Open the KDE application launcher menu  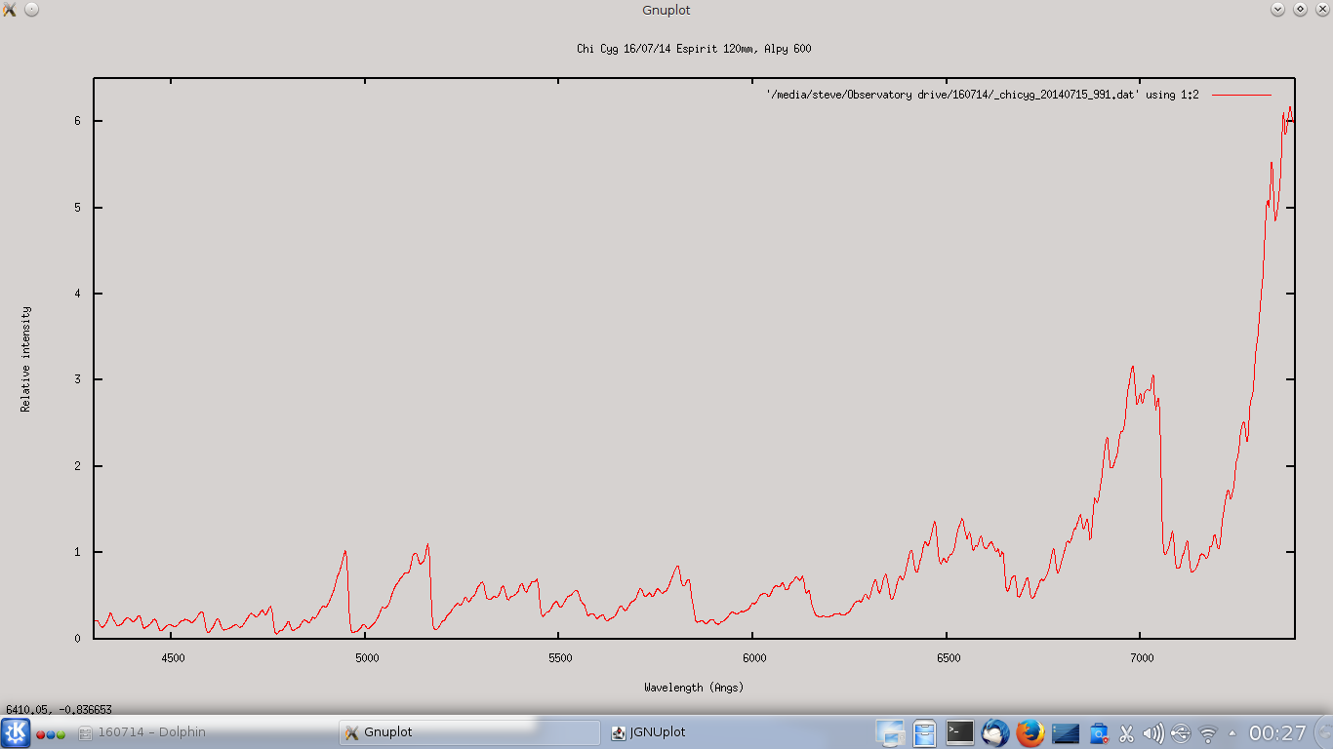click(x=16, y=732)
